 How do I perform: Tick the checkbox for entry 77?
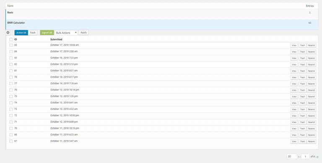[11, 83]
